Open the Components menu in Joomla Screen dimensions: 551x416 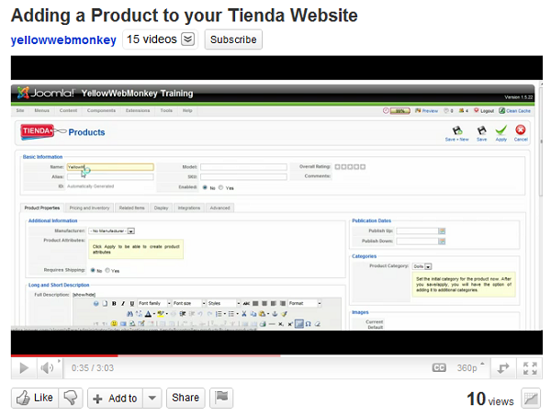(x=101, y=110)
